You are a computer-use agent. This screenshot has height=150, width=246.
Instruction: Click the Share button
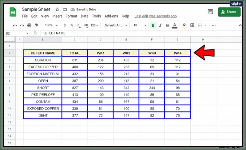tap(229, 12)
